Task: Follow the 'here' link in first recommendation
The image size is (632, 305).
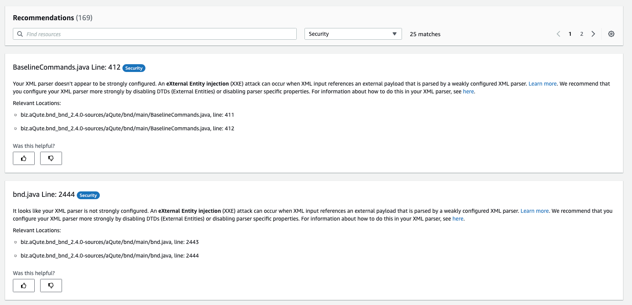Action: coord(468,91)
